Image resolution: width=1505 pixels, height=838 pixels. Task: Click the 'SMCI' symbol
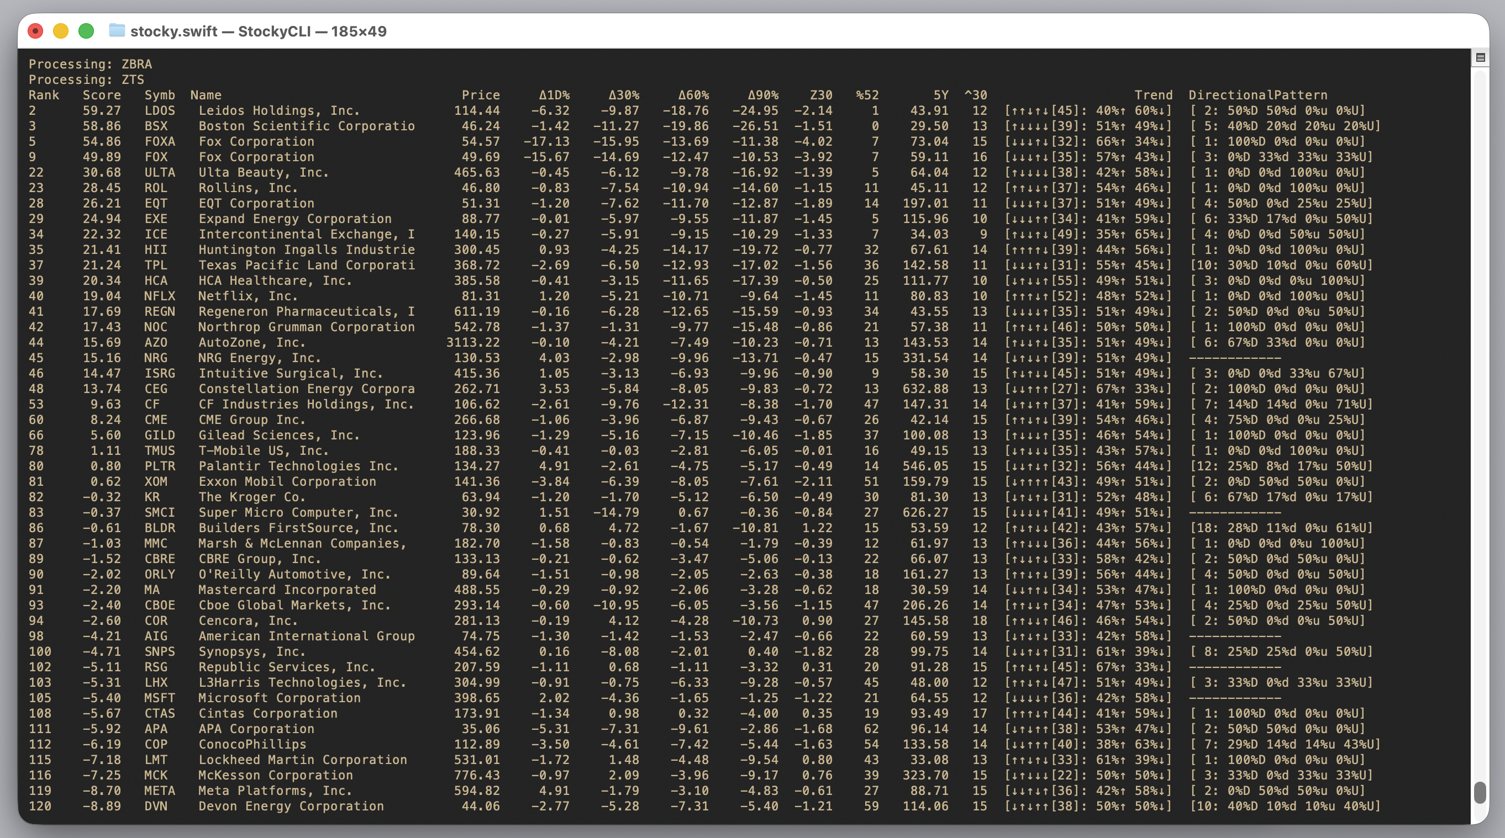[160, 512]
